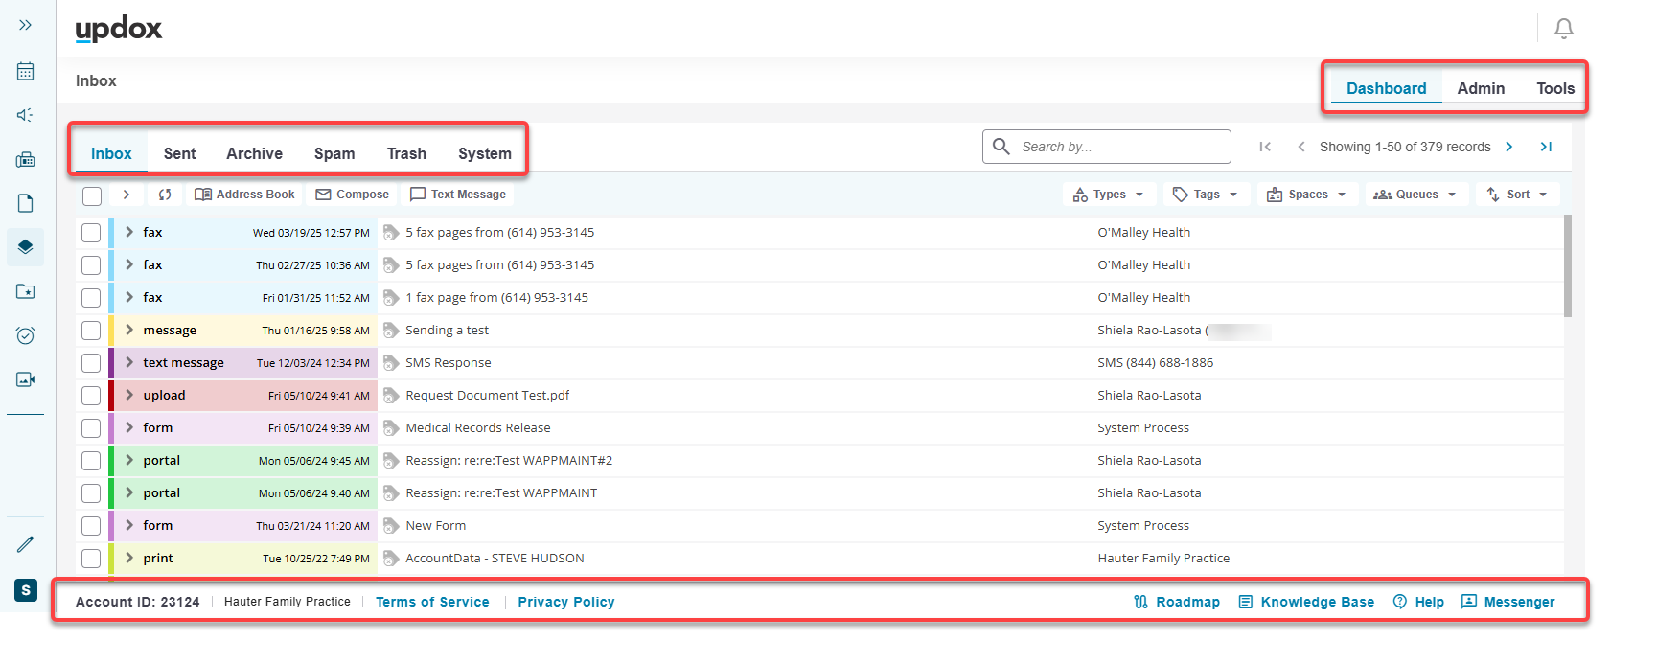Open Reassign: re:re:Test WAPPMAINT#2 message
This screenshot has height=664, width=1657.
(509, 461)
